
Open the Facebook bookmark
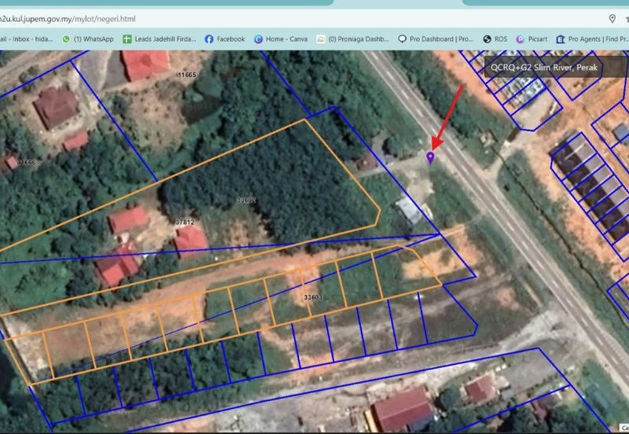tap(224, 39)
